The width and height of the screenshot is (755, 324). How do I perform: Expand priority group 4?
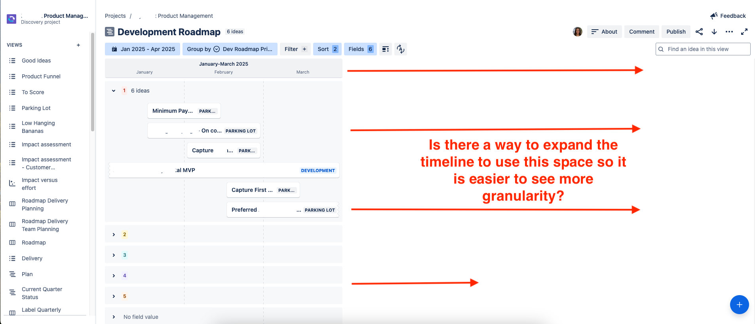click(114, 276)
